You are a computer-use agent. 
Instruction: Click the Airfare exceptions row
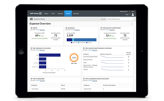(x=108, y=69)
